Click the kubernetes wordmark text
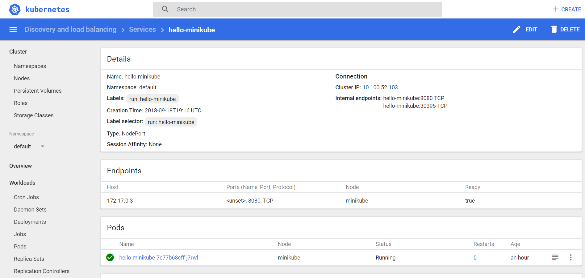585x278 pixels. point(47,10)
